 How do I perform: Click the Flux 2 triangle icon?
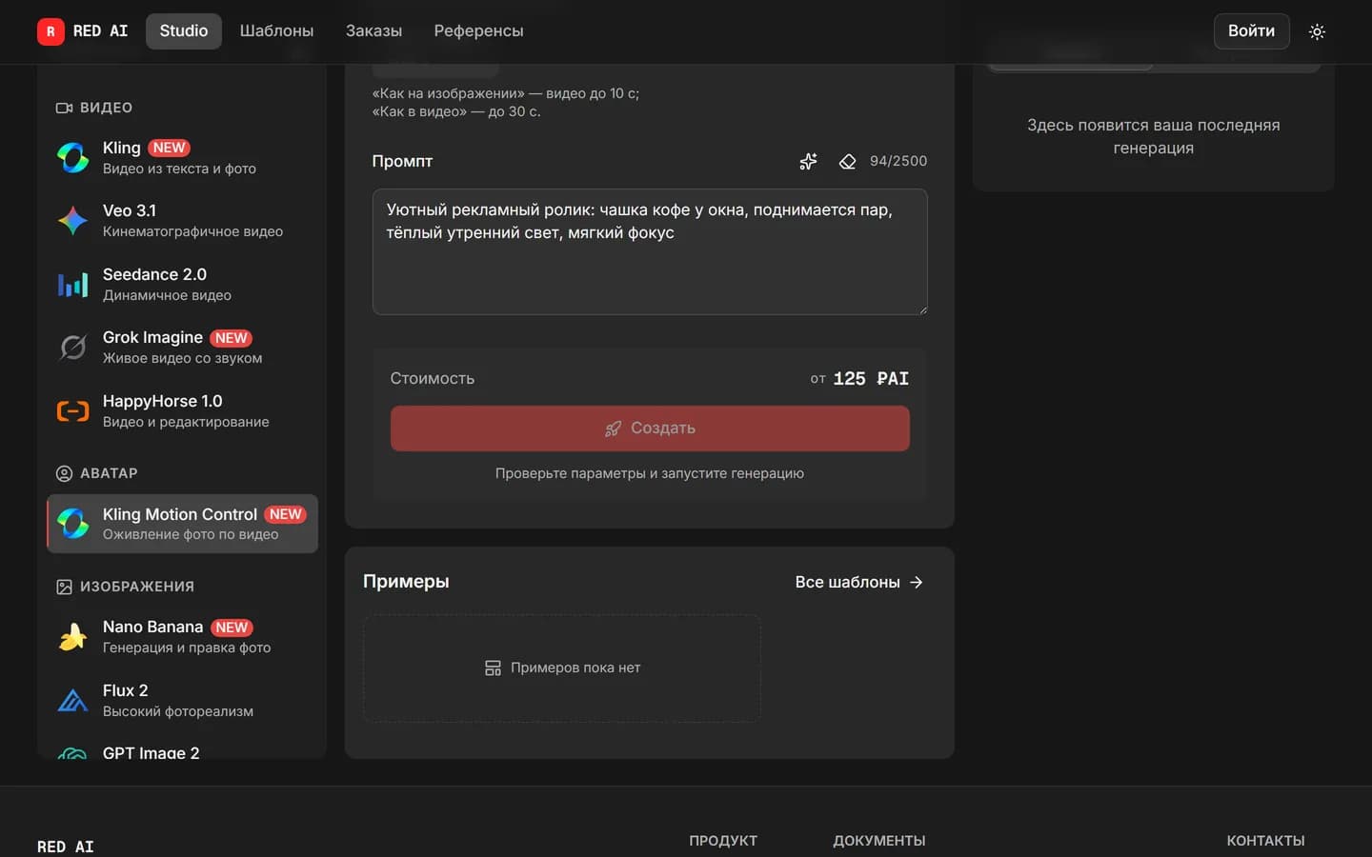(73, 700)
